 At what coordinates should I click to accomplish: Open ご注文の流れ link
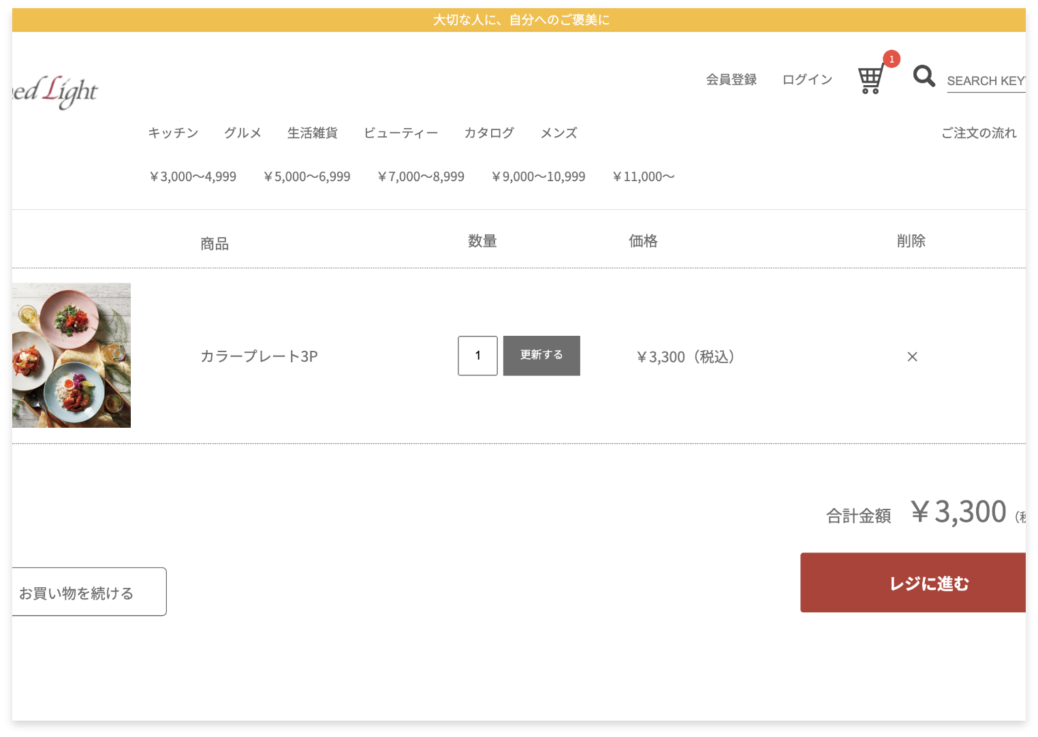[979, 133]
